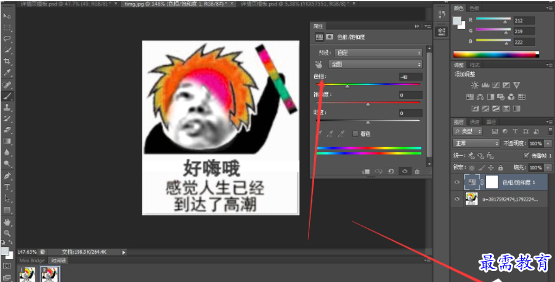
Task: Click the targeted adjustment hand tool
Action: click(x=319, y=65)
